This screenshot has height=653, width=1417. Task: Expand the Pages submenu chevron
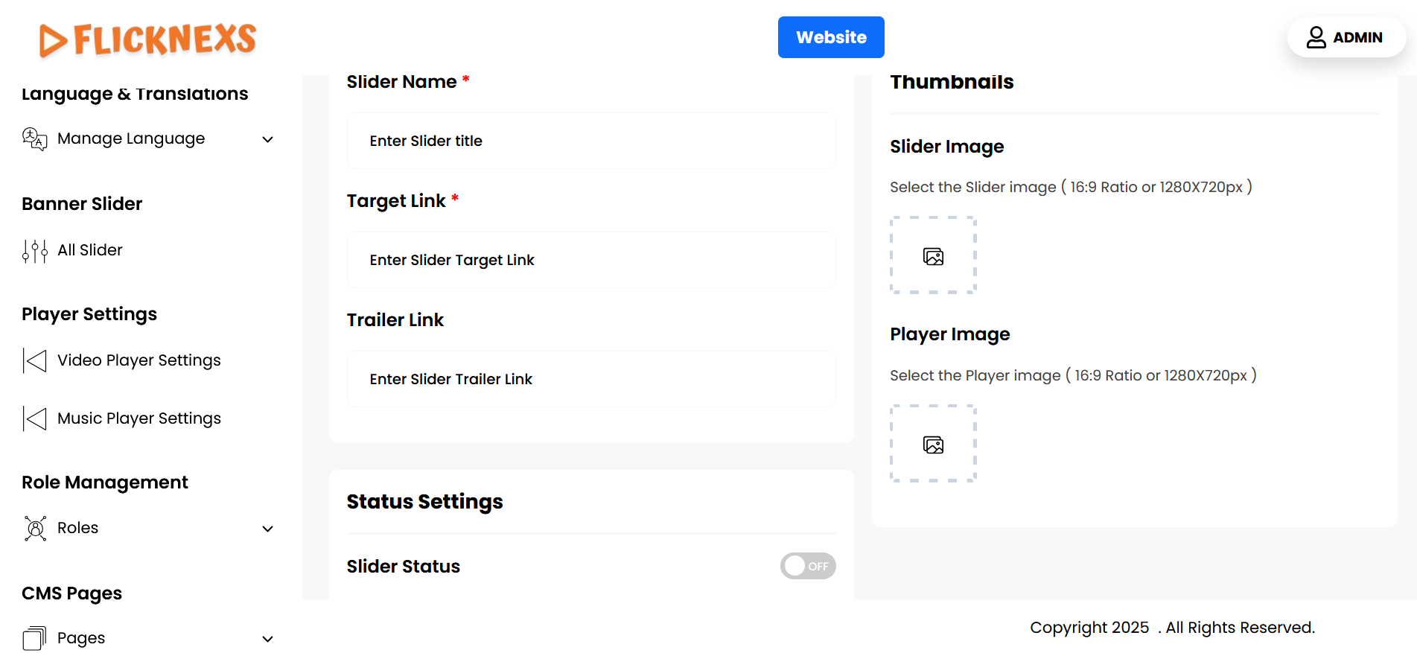[x=268, y=639]
